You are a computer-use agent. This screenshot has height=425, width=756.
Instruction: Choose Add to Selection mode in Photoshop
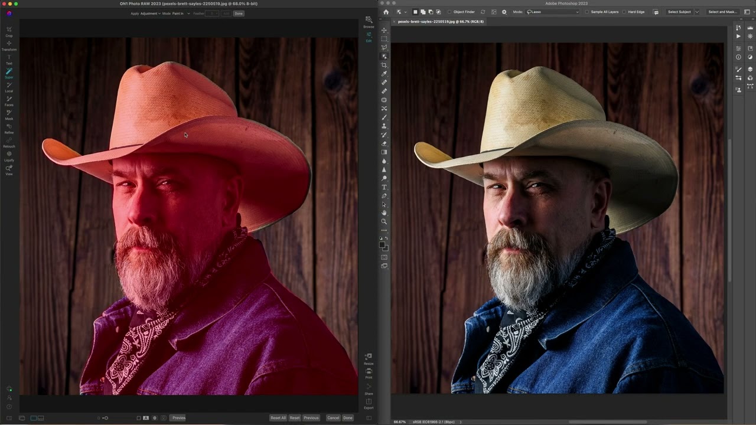(x=423, y=12)
